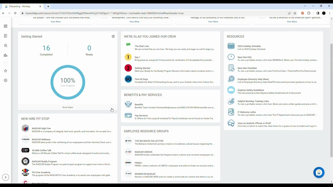This screenshot has height=187, width=333.
Task: Share this page via address bar icon
Action: pos(289,13)
